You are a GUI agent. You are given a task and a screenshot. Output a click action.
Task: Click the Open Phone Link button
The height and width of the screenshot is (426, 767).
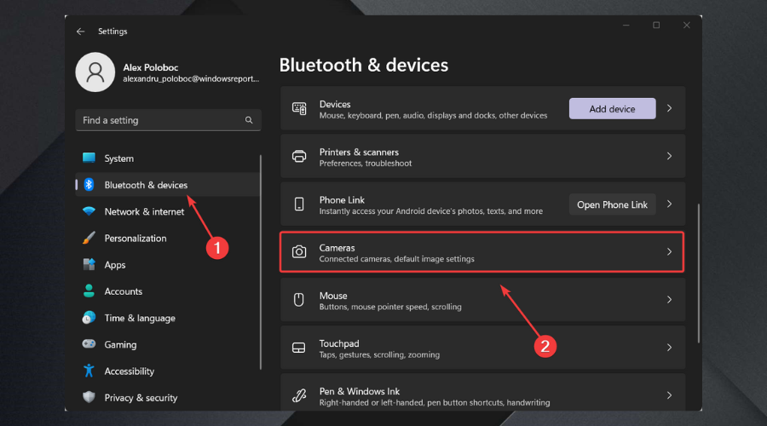click(612, 204)
